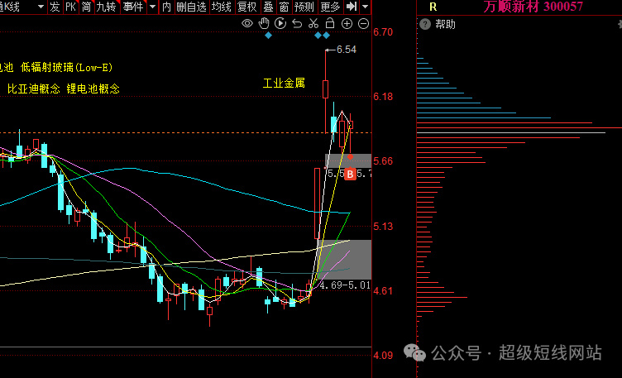Viewport: 622px width, 378px height.
Task: Click the 窗 window button
Action: [284, 7]
